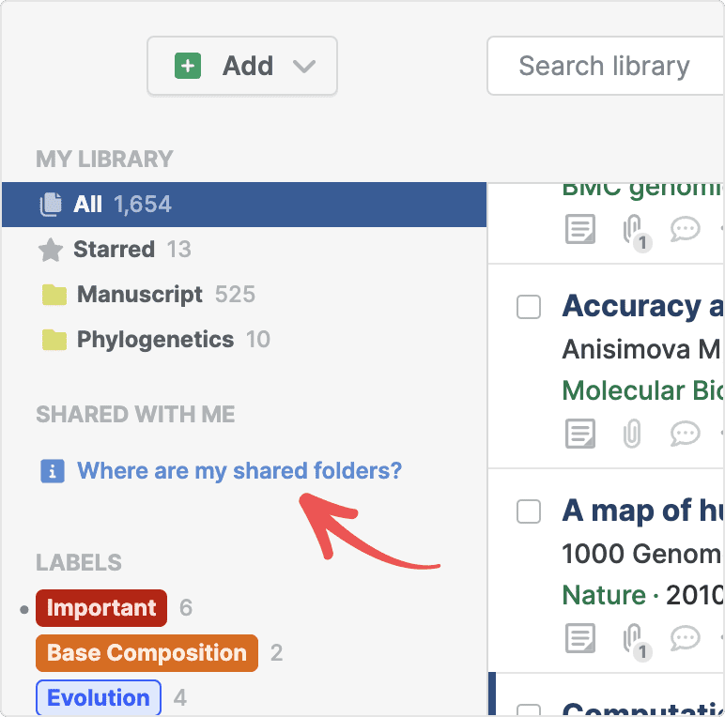
Task: Tick the checkbox beside 'A map of' paper
Action: click(530, 511)
